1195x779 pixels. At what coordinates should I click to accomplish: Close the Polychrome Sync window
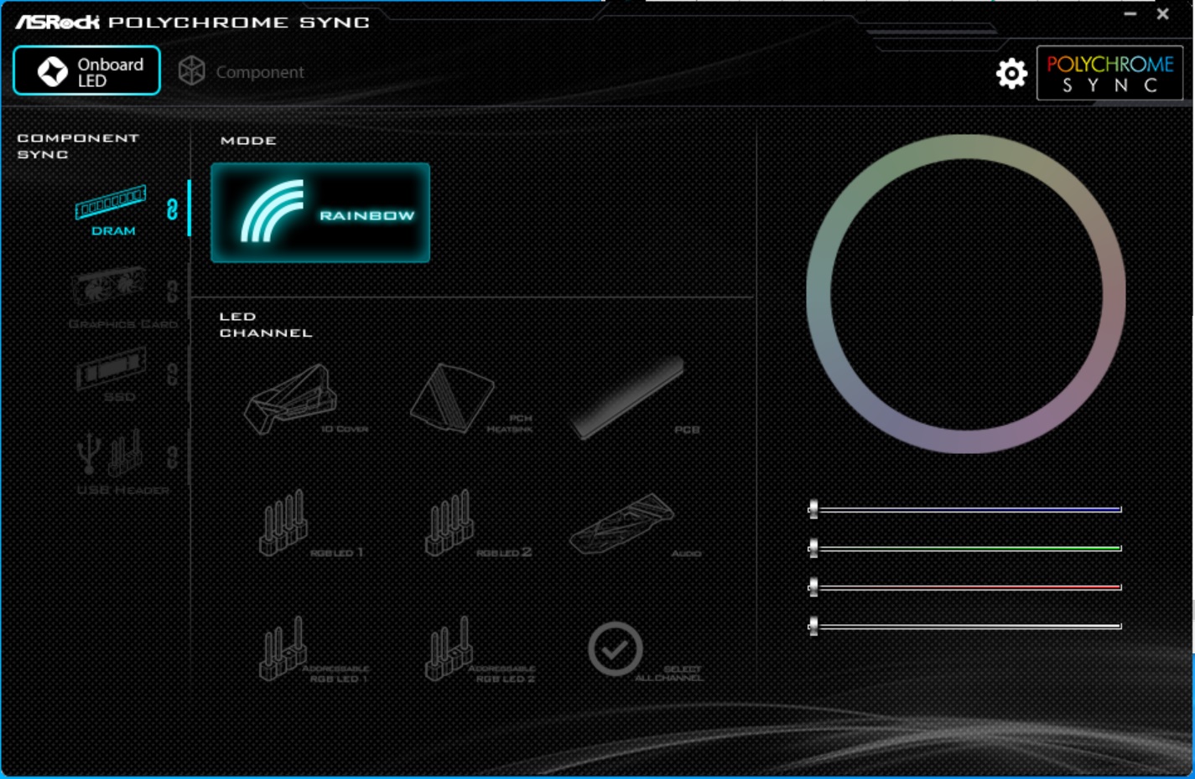tap(1163, 14)
